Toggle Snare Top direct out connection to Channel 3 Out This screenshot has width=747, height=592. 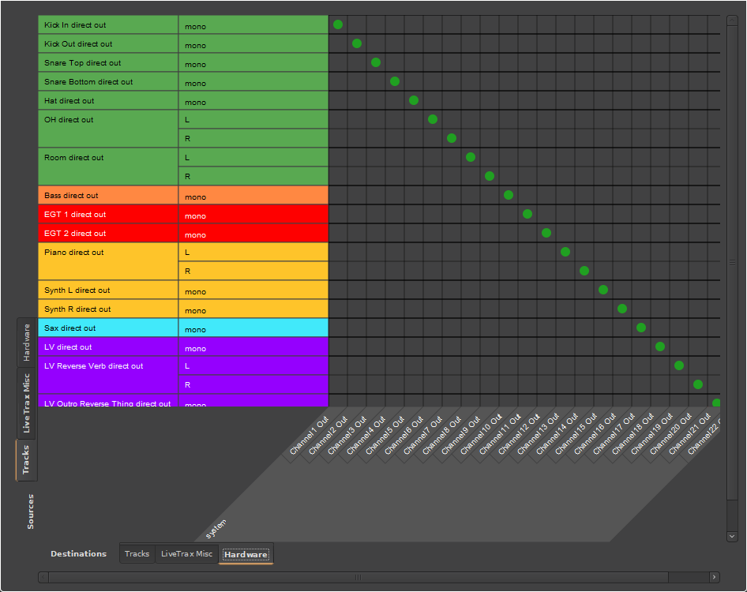point(376,62)
